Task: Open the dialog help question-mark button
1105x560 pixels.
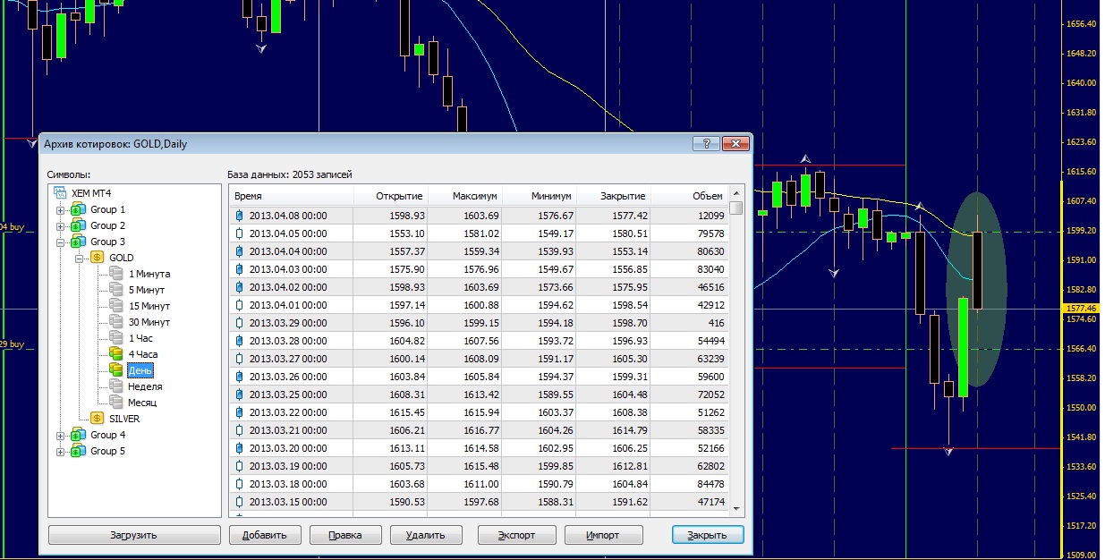Action: pyautogui.click(x=706, y=143)
